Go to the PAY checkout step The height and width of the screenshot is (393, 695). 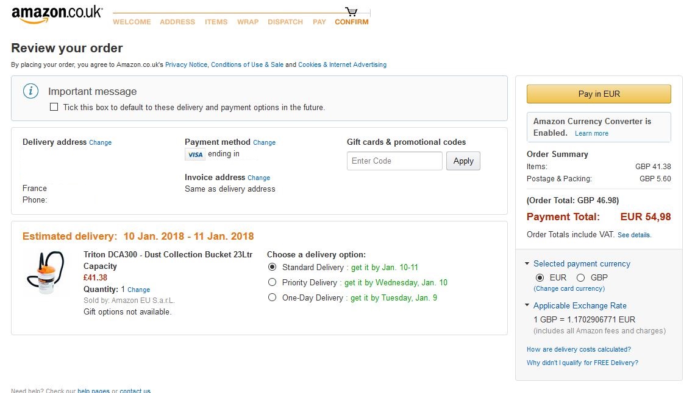[x=319, y=22]
